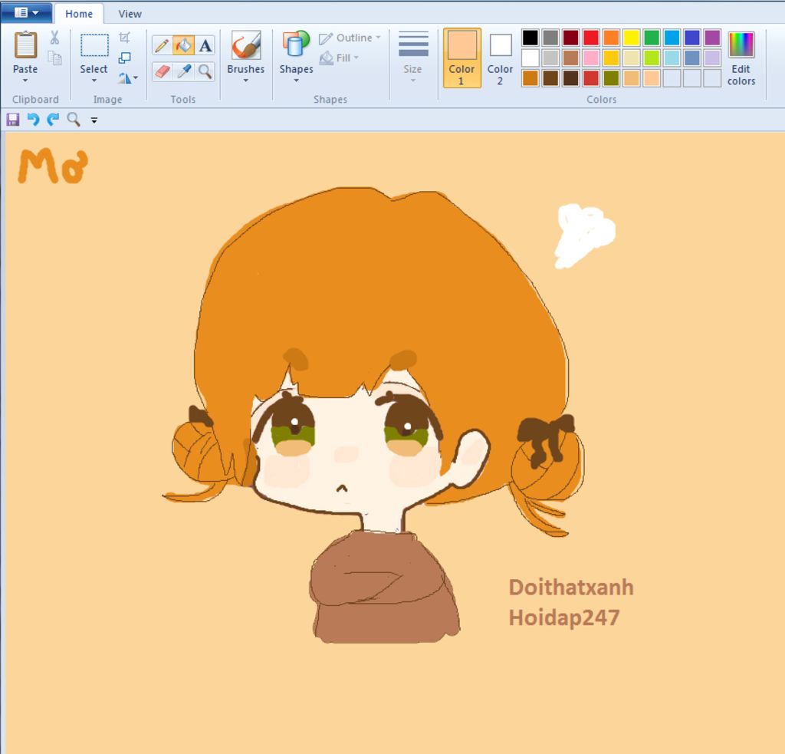
Task: Click the 'Hoidap247' text on canvas
Action: point(564,617)
